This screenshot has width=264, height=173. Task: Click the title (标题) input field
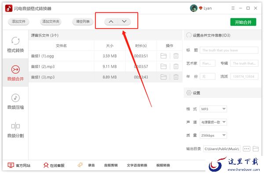(x=229, y=50)
